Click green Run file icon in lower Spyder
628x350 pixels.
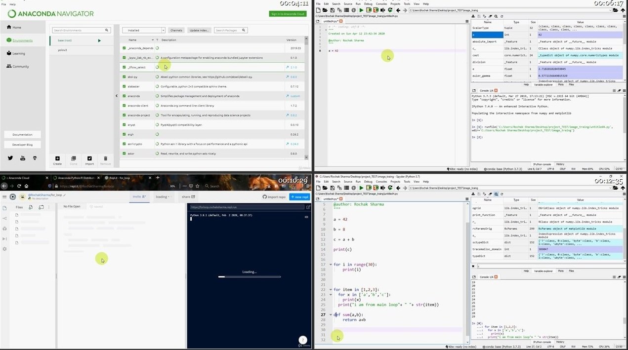click(361, 188)
